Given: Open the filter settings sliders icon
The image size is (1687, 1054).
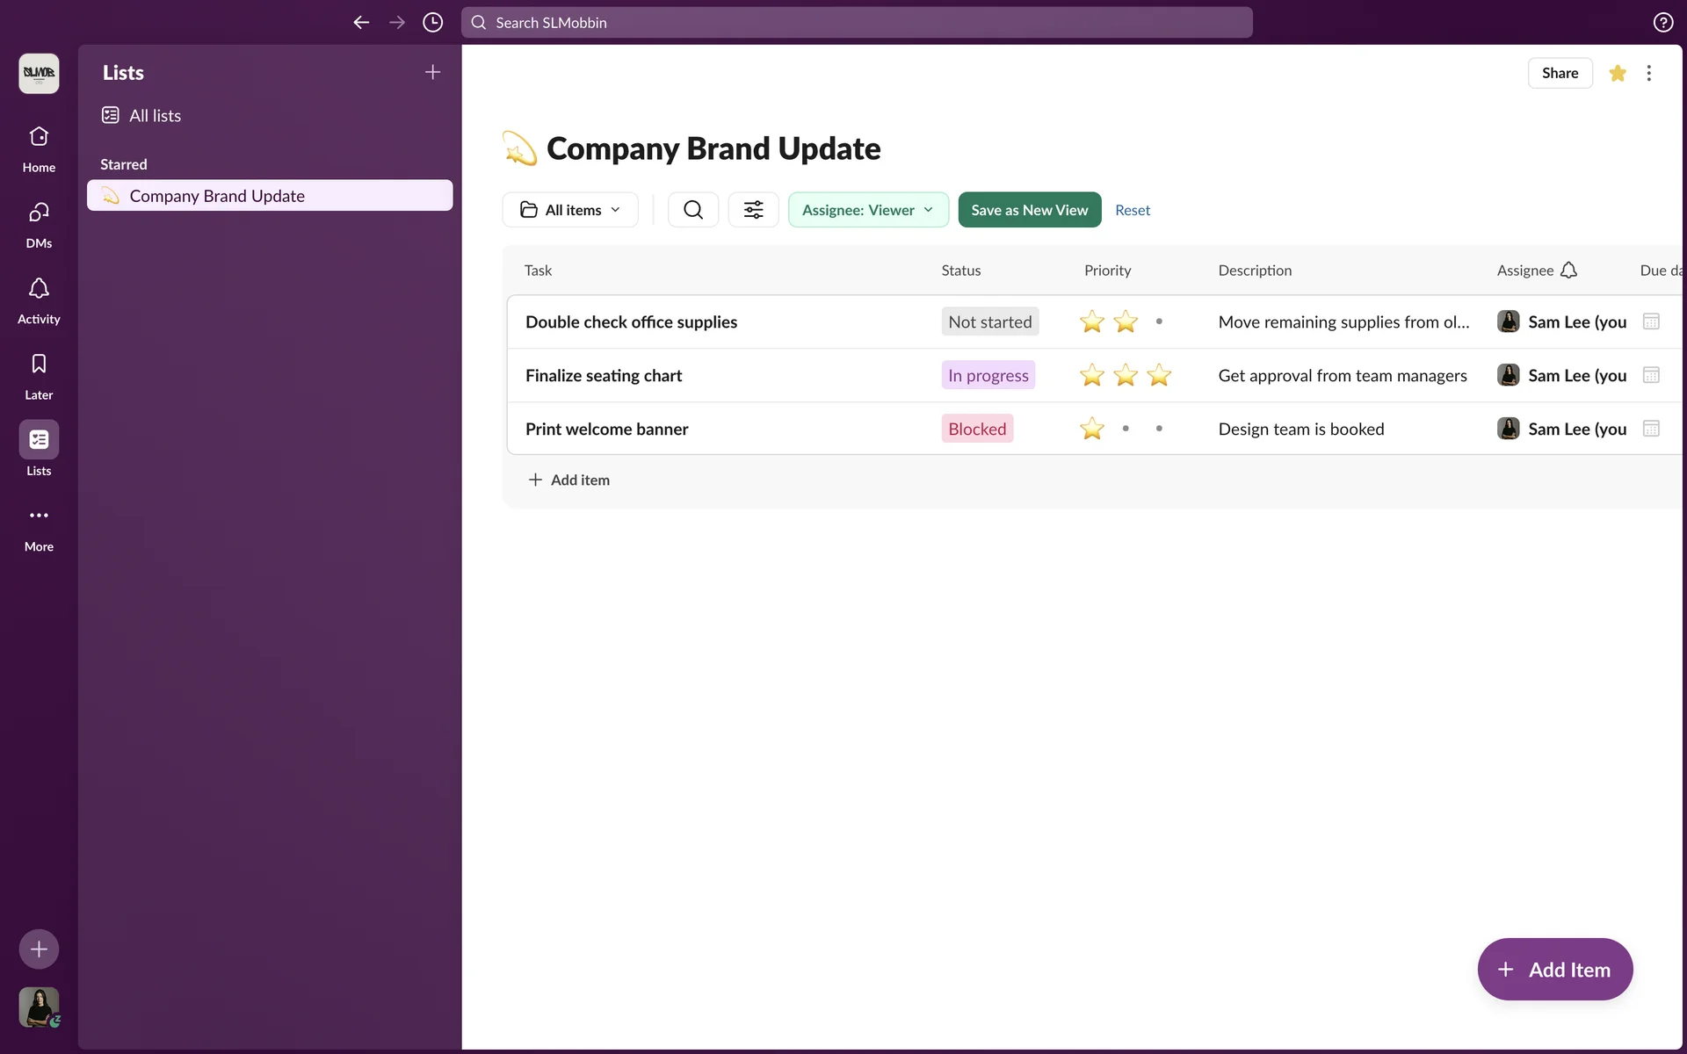Looking at the screenshot, I should point(753,210).
